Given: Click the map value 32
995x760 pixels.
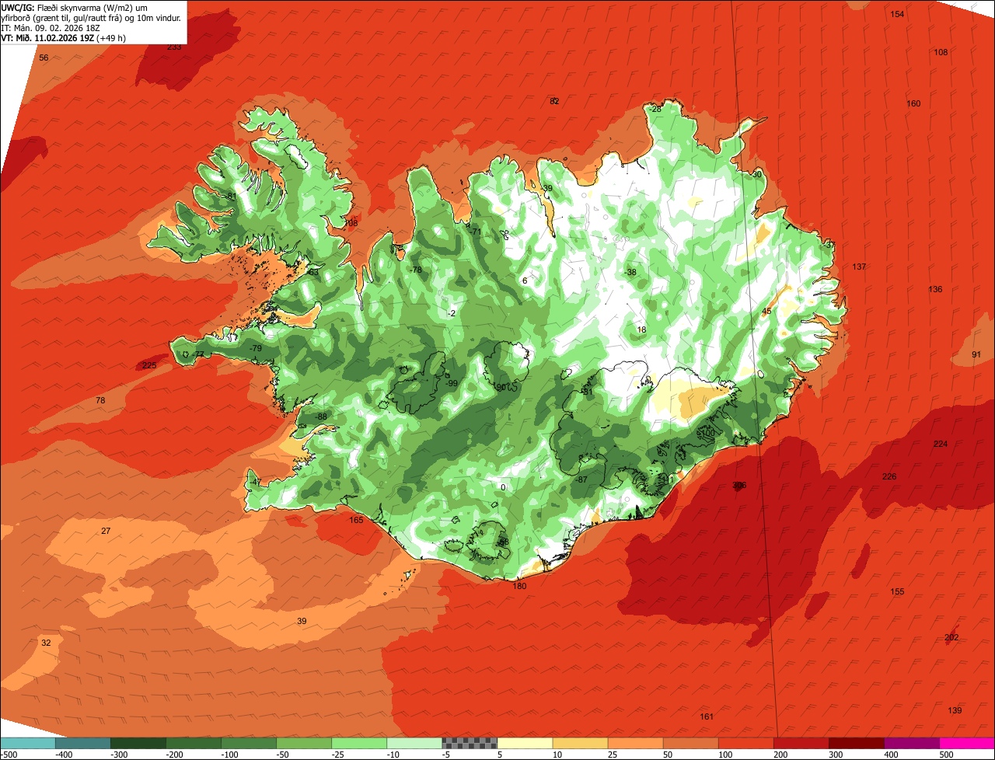Looking at the screenshot, I should (46, 643).
